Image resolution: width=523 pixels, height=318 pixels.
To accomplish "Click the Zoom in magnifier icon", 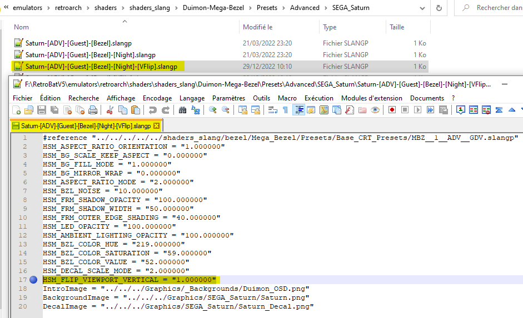I will 212,110.
